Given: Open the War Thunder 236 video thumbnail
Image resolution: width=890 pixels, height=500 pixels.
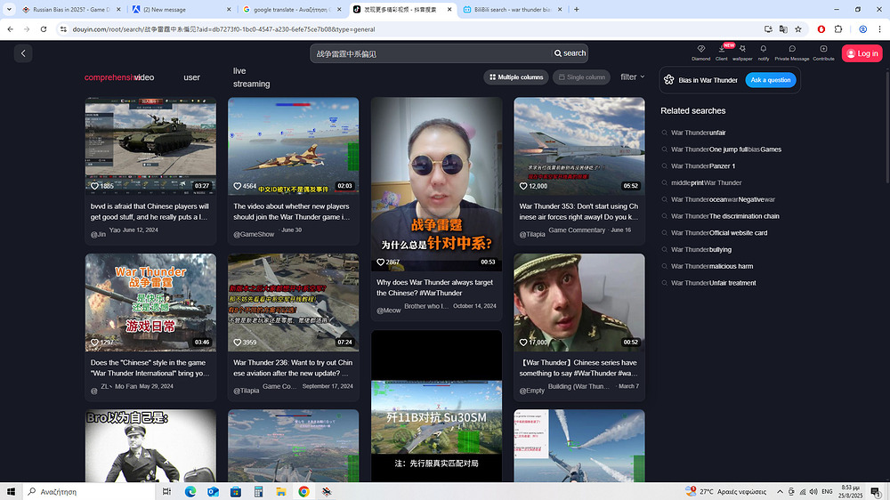Looking at the screenshot, I should [x=294, y=302].
